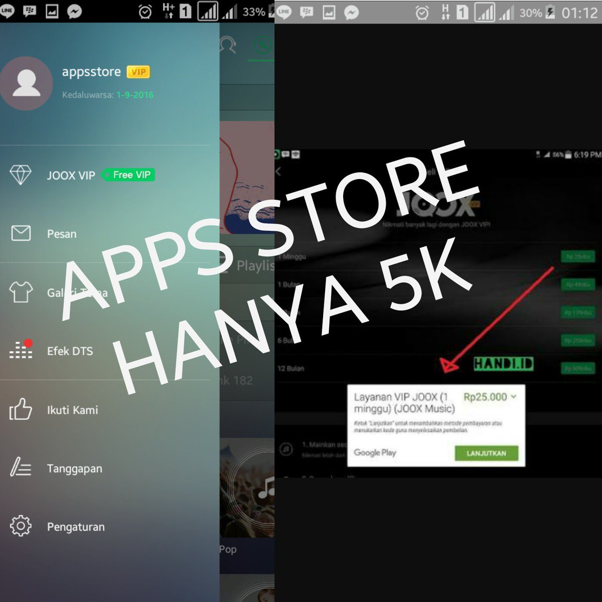Tap Messenger notification icon in right phone status bar
602x602 pixels.
coord(352,12)
